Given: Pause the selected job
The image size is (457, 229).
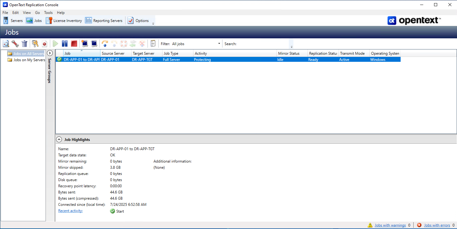Looking at the screenshot, I should (65, 44).
